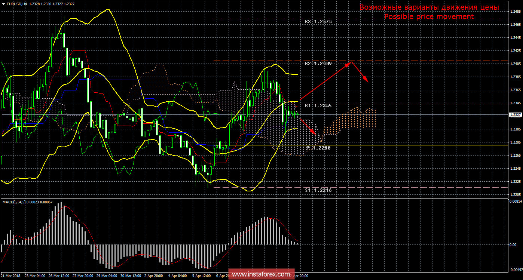Click the 1.2405 value on the price scale
Image resolution: width=523 pixels, height=280 pixels.
(x=516, y=64)
